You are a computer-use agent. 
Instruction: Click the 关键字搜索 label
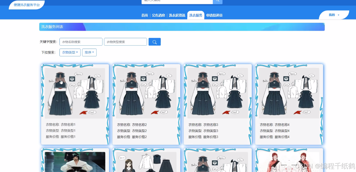[x=48, y=42]
